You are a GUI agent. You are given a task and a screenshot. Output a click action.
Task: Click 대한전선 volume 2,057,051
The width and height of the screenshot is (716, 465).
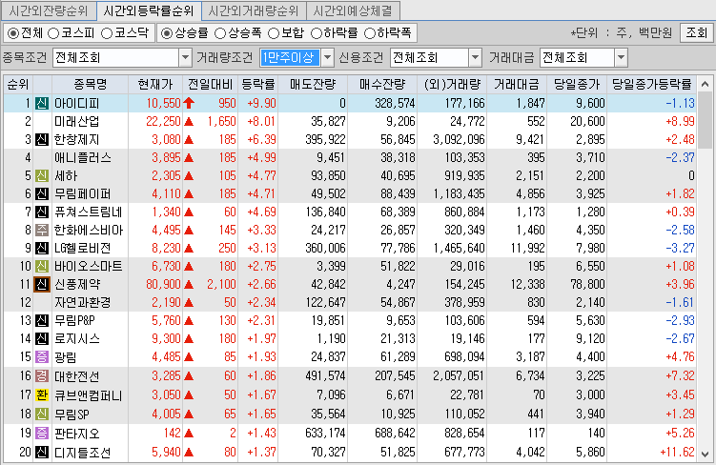(x=459, y=376)
